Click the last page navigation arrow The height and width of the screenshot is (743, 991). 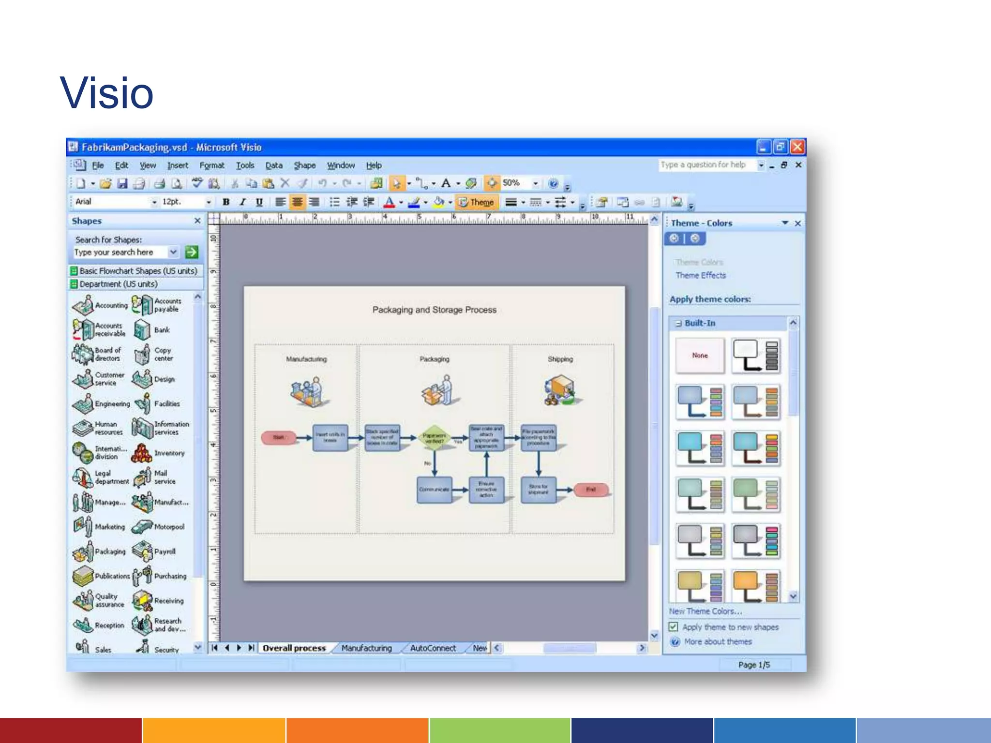(251, 648)
